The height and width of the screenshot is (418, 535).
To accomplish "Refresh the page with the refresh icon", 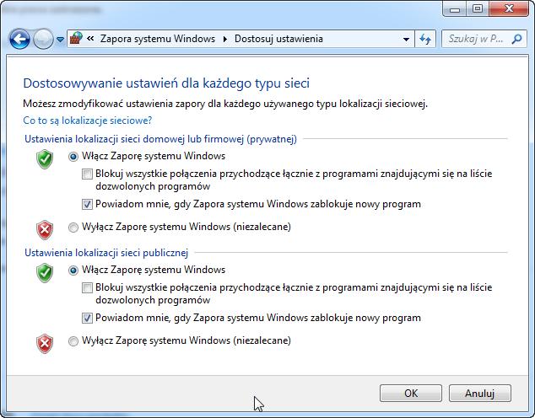I will (x=425, y=39).
